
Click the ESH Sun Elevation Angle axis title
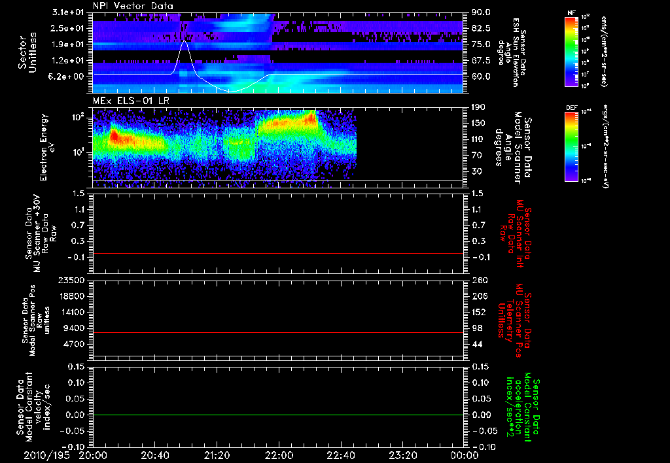coord(511,52)
